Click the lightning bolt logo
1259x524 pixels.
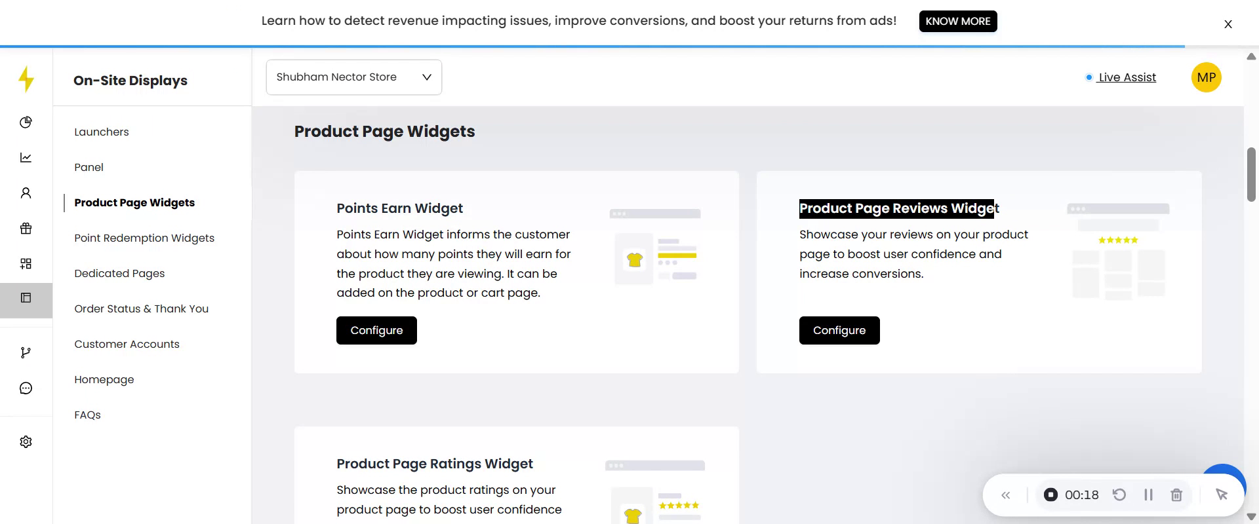(26, 79)
